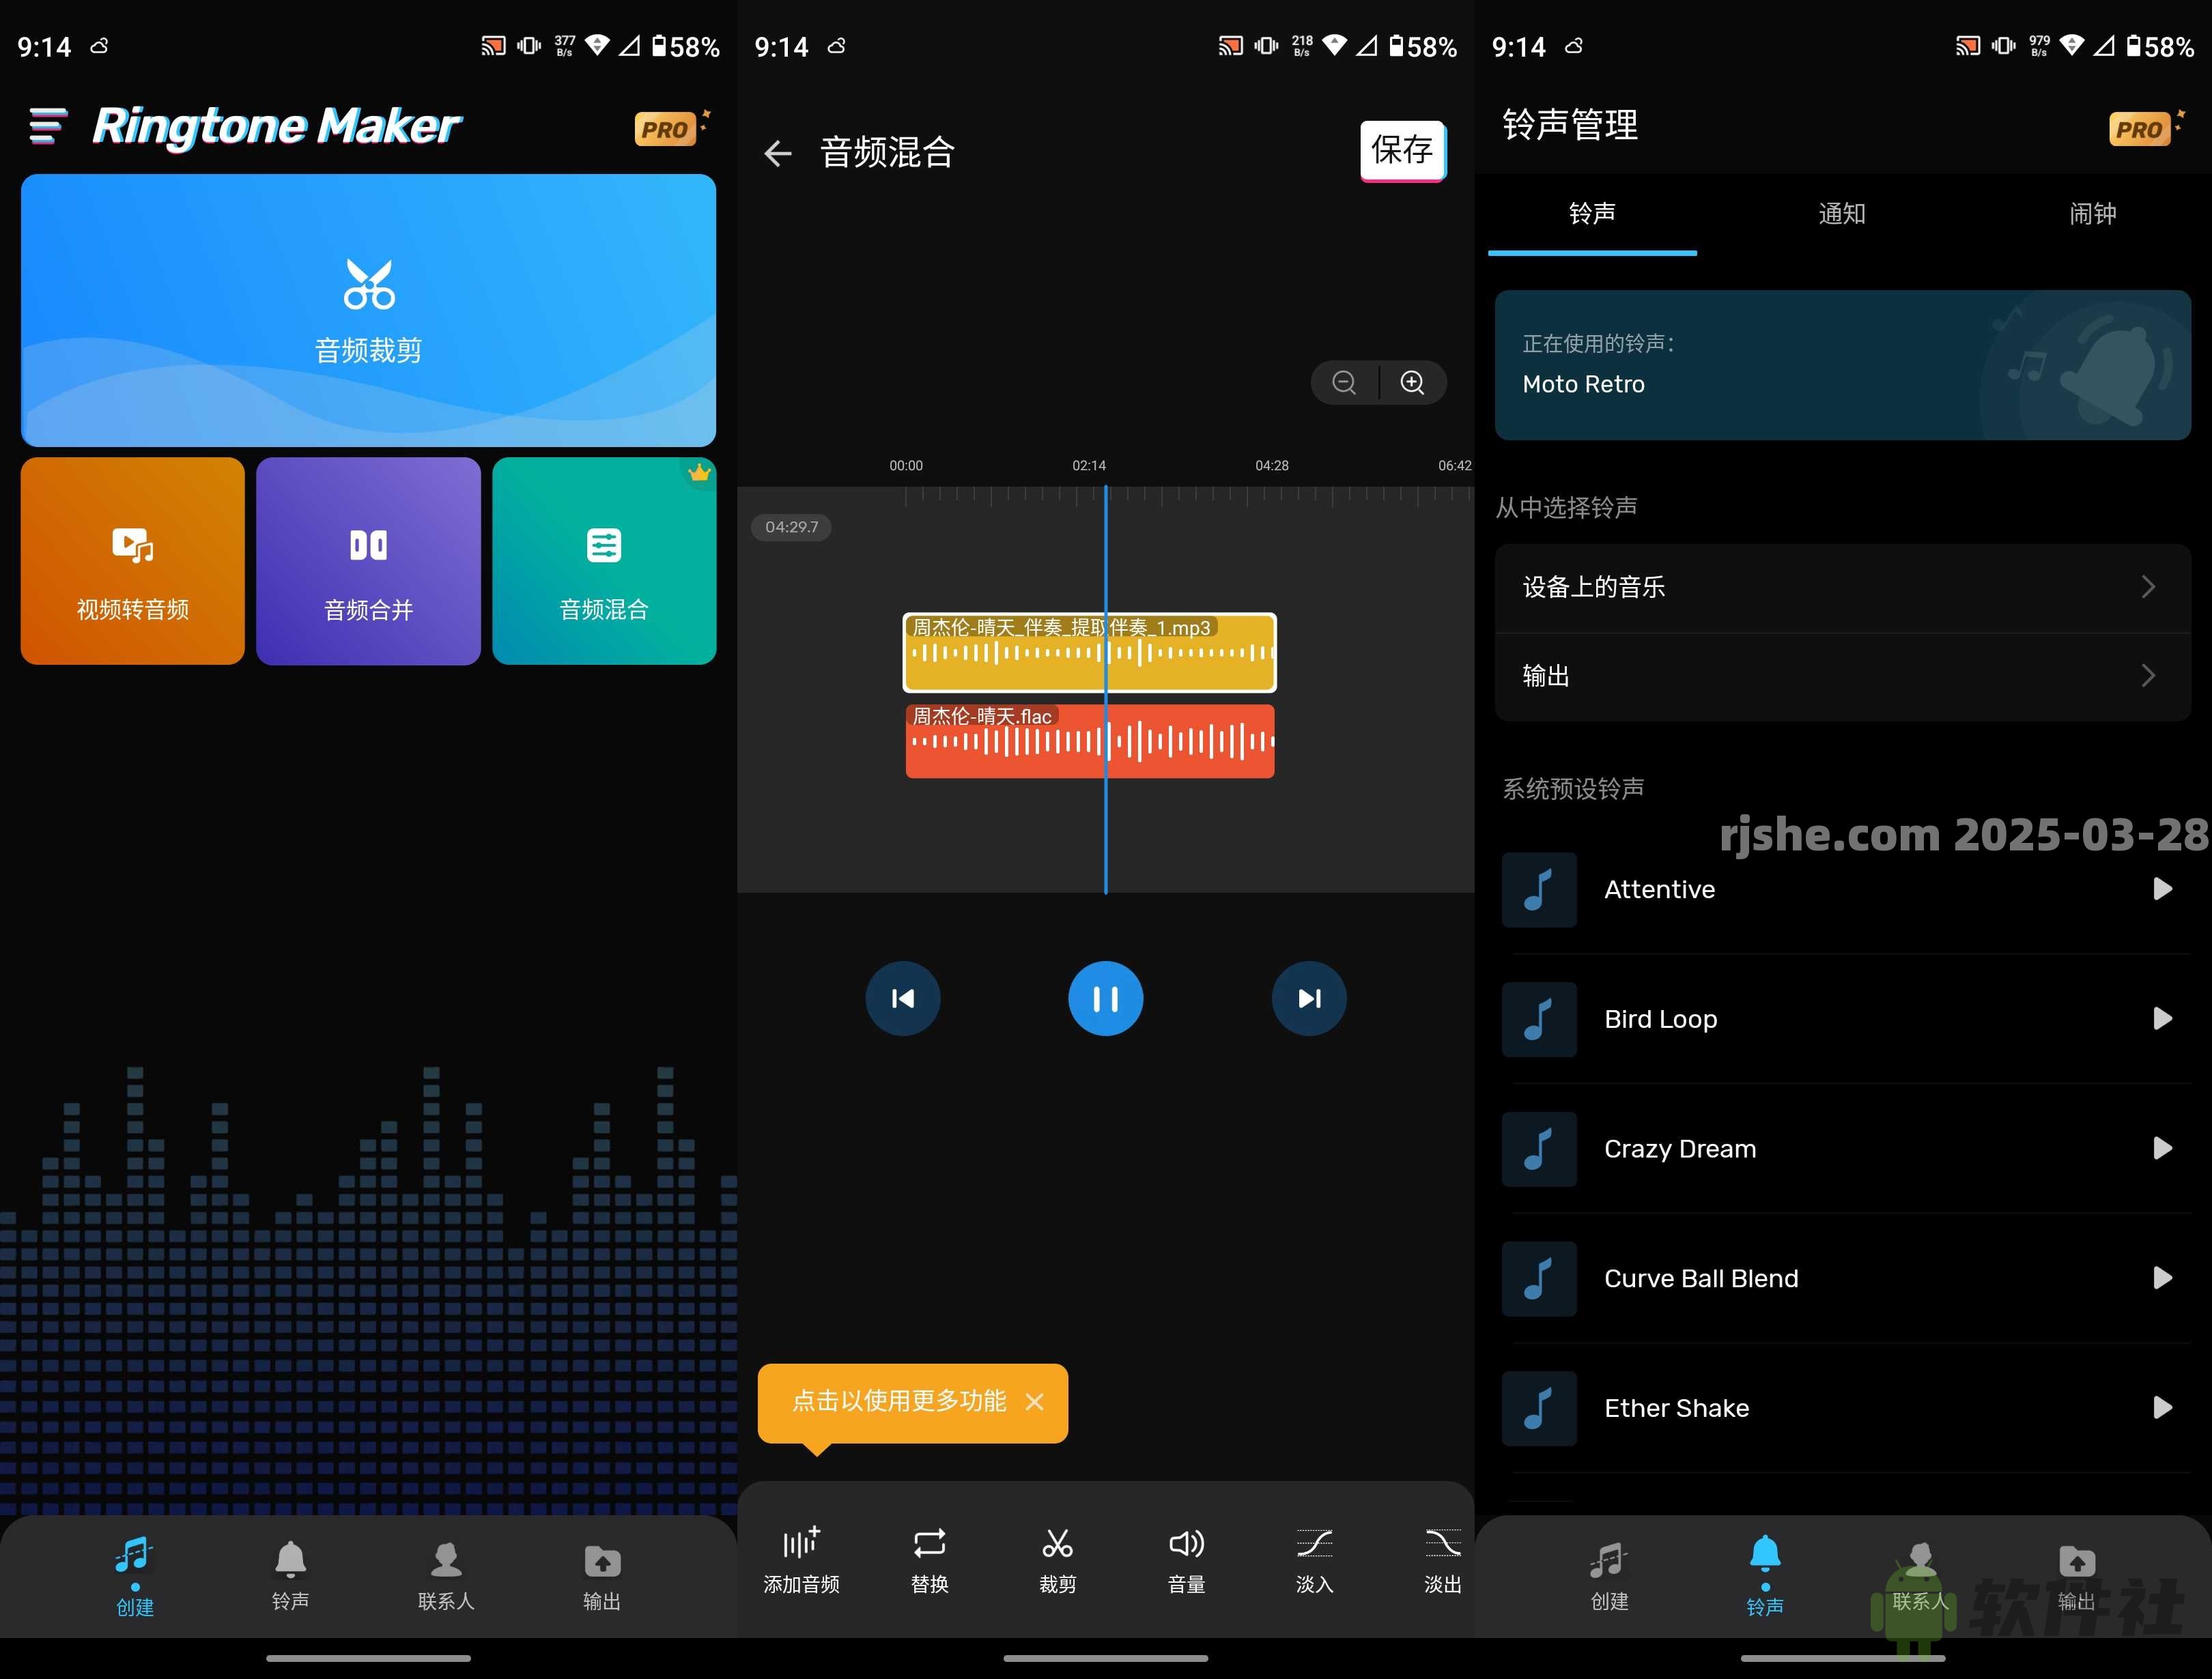Open the 音频混合 audio mixing tool

[603, 561]
